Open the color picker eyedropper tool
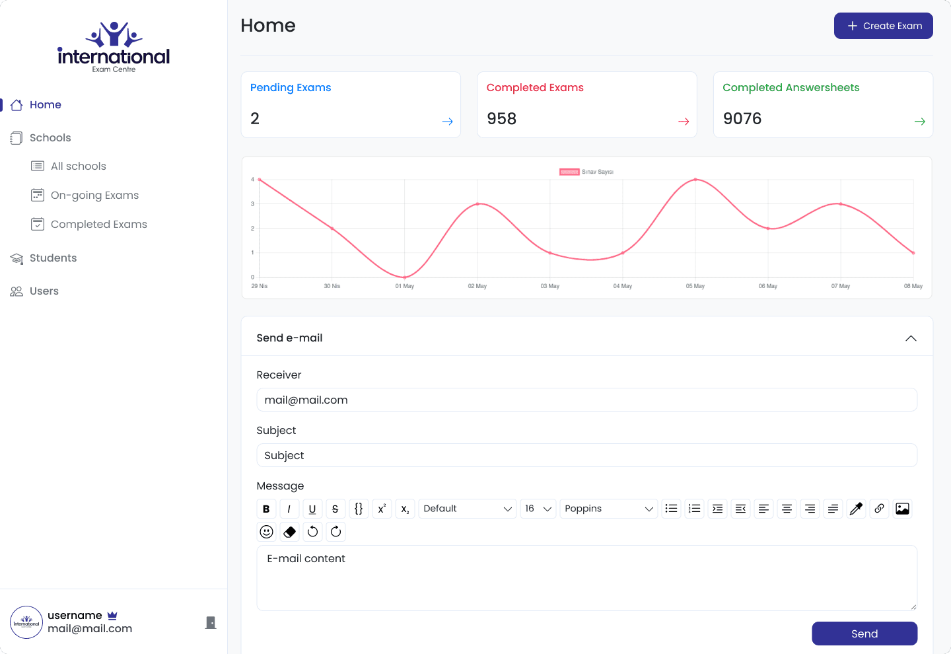951x654 pixels. [x=856, y=509]
